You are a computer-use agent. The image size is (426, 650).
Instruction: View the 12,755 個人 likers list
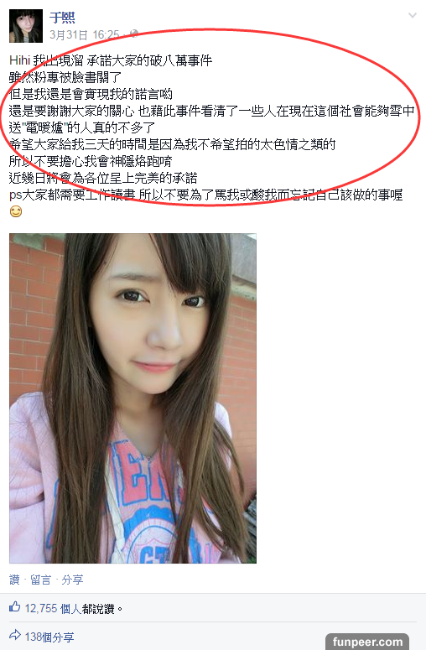(53, 609)
